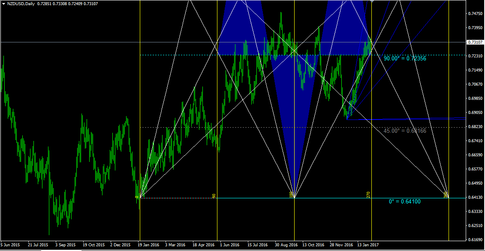Click the 5 Jun 2015 date label
The height and width of the screenshot is (251, 485).
coord(10,245)
